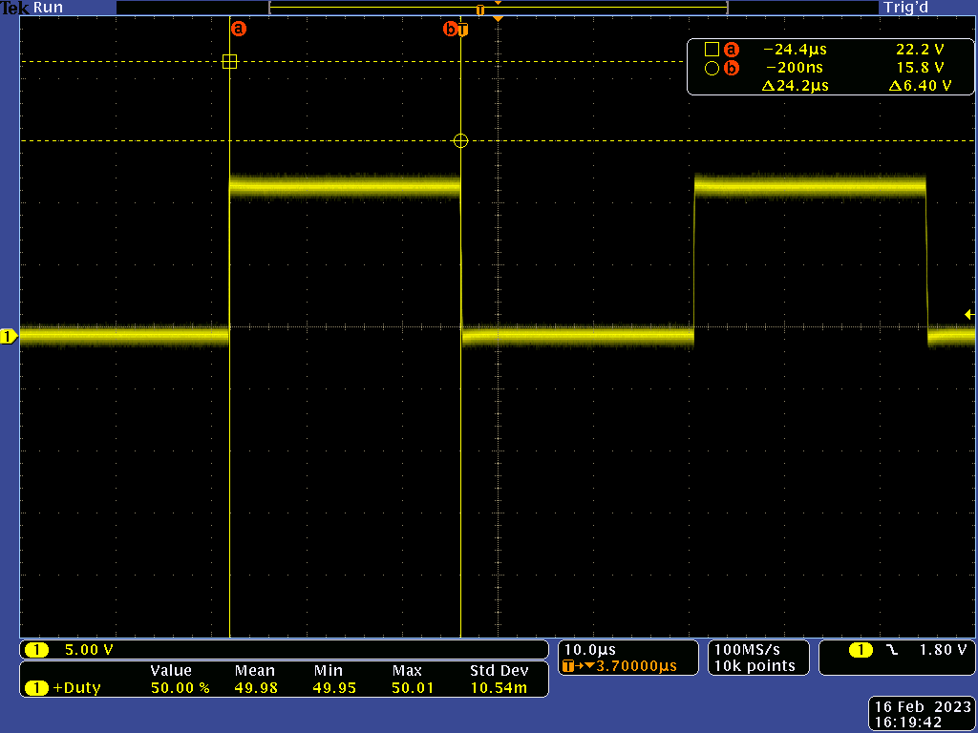978x733 pixels.
Task: Click the date and time display
Action: (x=920, y=710)
